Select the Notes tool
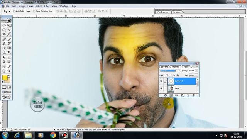247x139 pixels. coord(4,67)
